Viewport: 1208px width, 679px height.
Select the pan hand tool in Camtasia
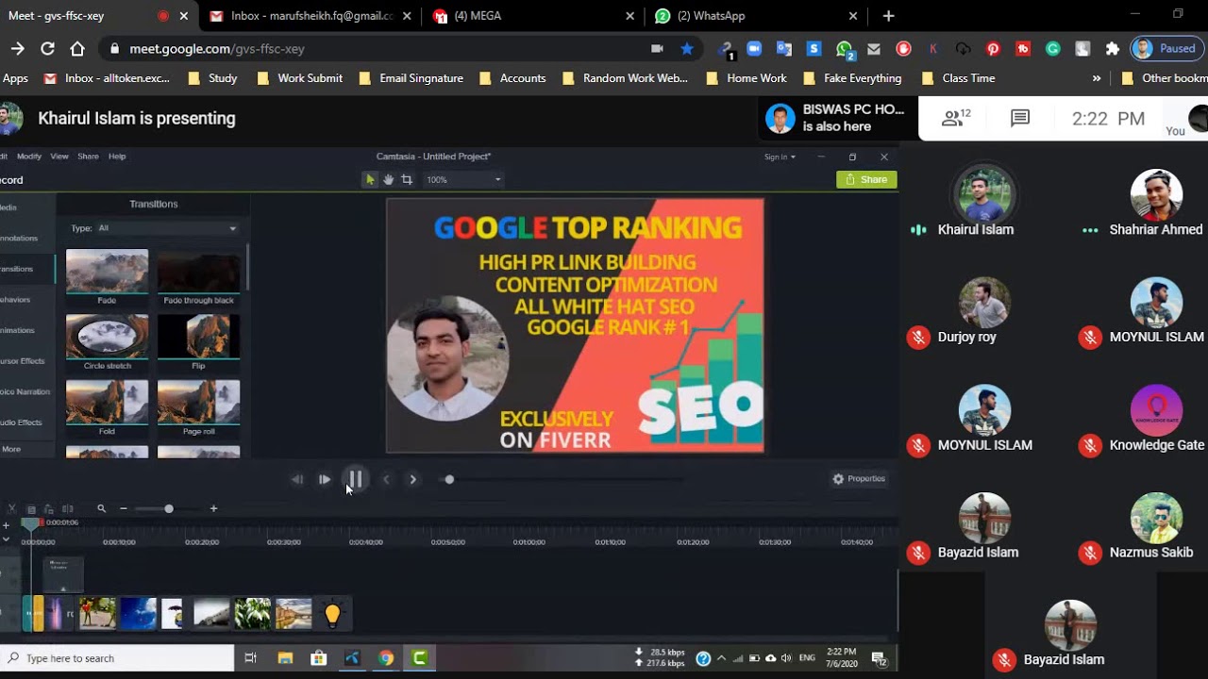[x=388, y=179]
